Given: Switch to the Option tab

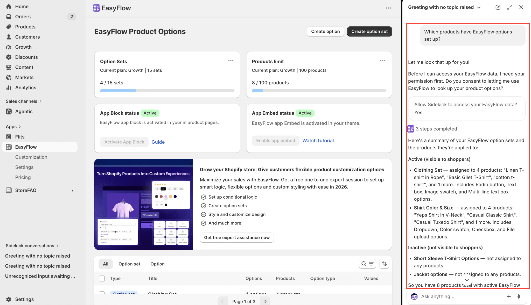Looking at the screenshot, I should (157, 264).
